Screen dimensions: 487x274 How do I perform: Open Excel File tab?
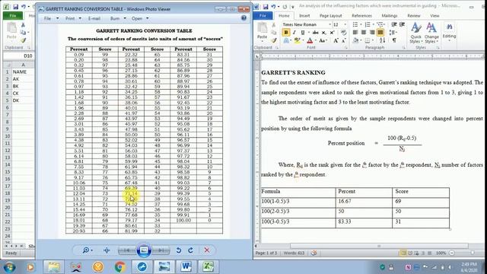coord(13,15)
